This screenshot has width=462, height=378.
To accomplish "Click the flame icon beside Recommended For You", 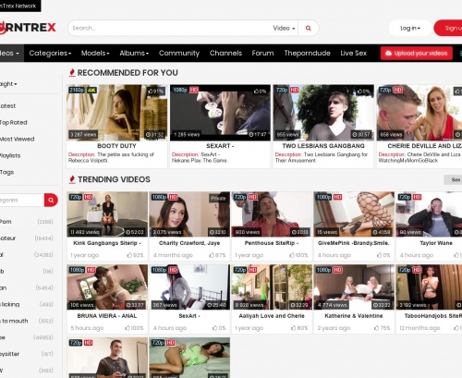I will [72, 73].
